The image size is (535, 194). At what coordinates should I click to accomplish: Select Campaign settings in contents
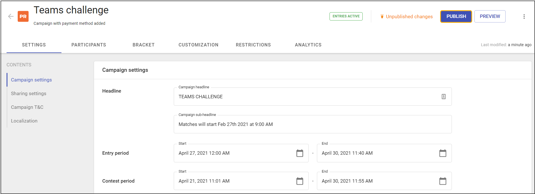coord(31,80)
